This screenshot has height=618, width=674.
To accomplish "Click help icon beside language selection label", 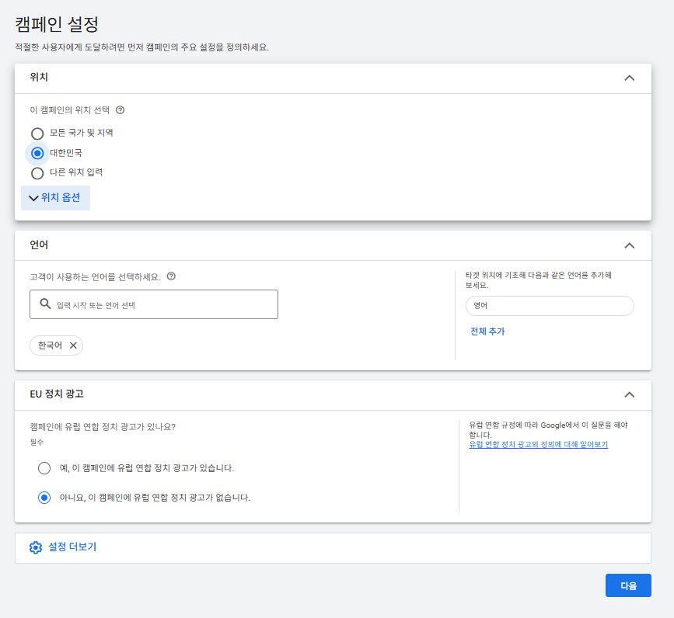I will (x=171, y=276).
